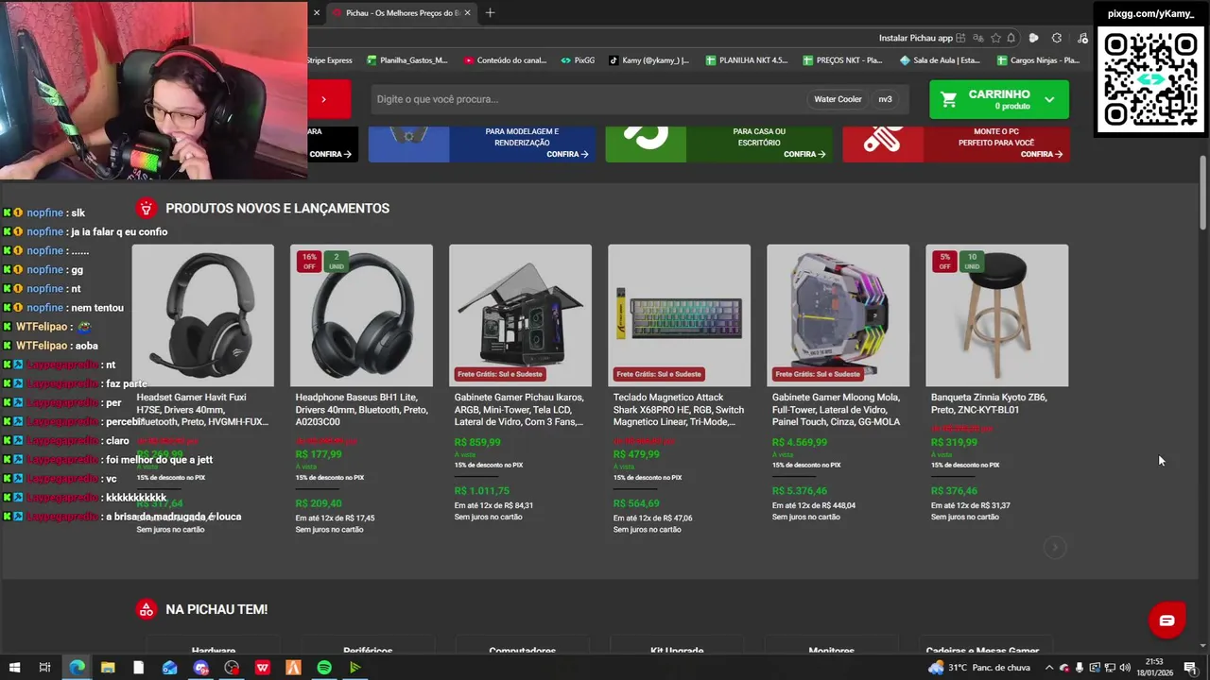The height and width of the screenshot is (680, 1210).
Task: Click the page vertical scrollbar thumb
Action: [x=1202, y=192]
